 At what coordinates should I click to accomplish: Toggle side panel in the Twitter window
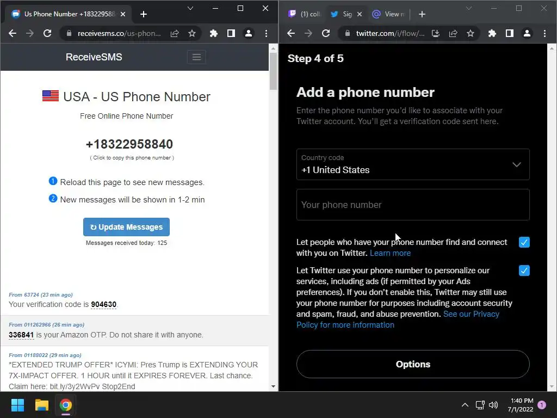pyautogui.click(x=509, y=33)
